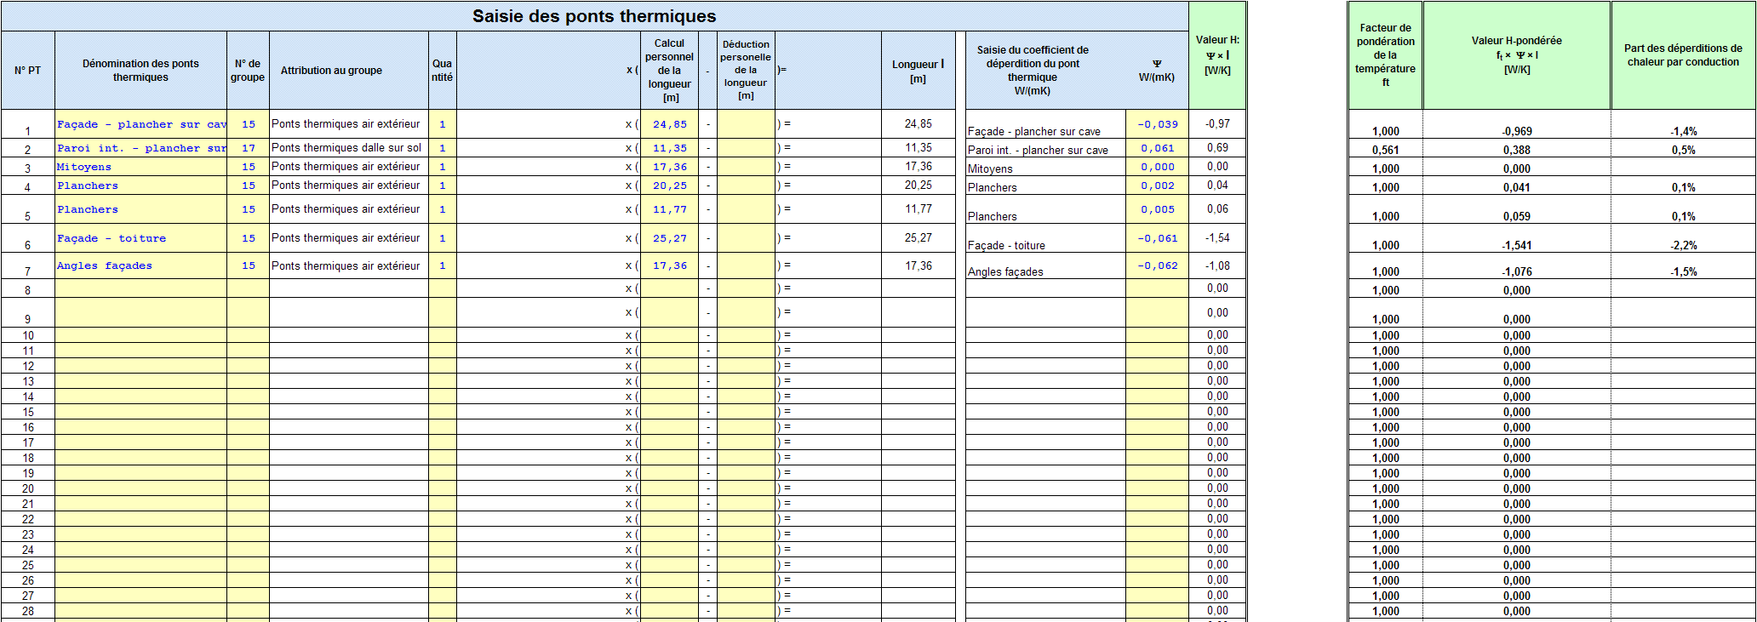1757x622 pixels.
Task: Select the Psi value -0,039
Action: 1158,124
